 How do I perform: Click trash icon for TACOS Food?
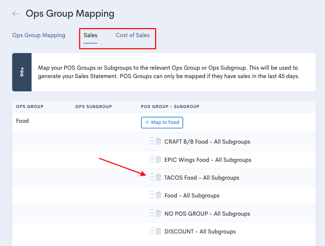(x=159, y=177)
